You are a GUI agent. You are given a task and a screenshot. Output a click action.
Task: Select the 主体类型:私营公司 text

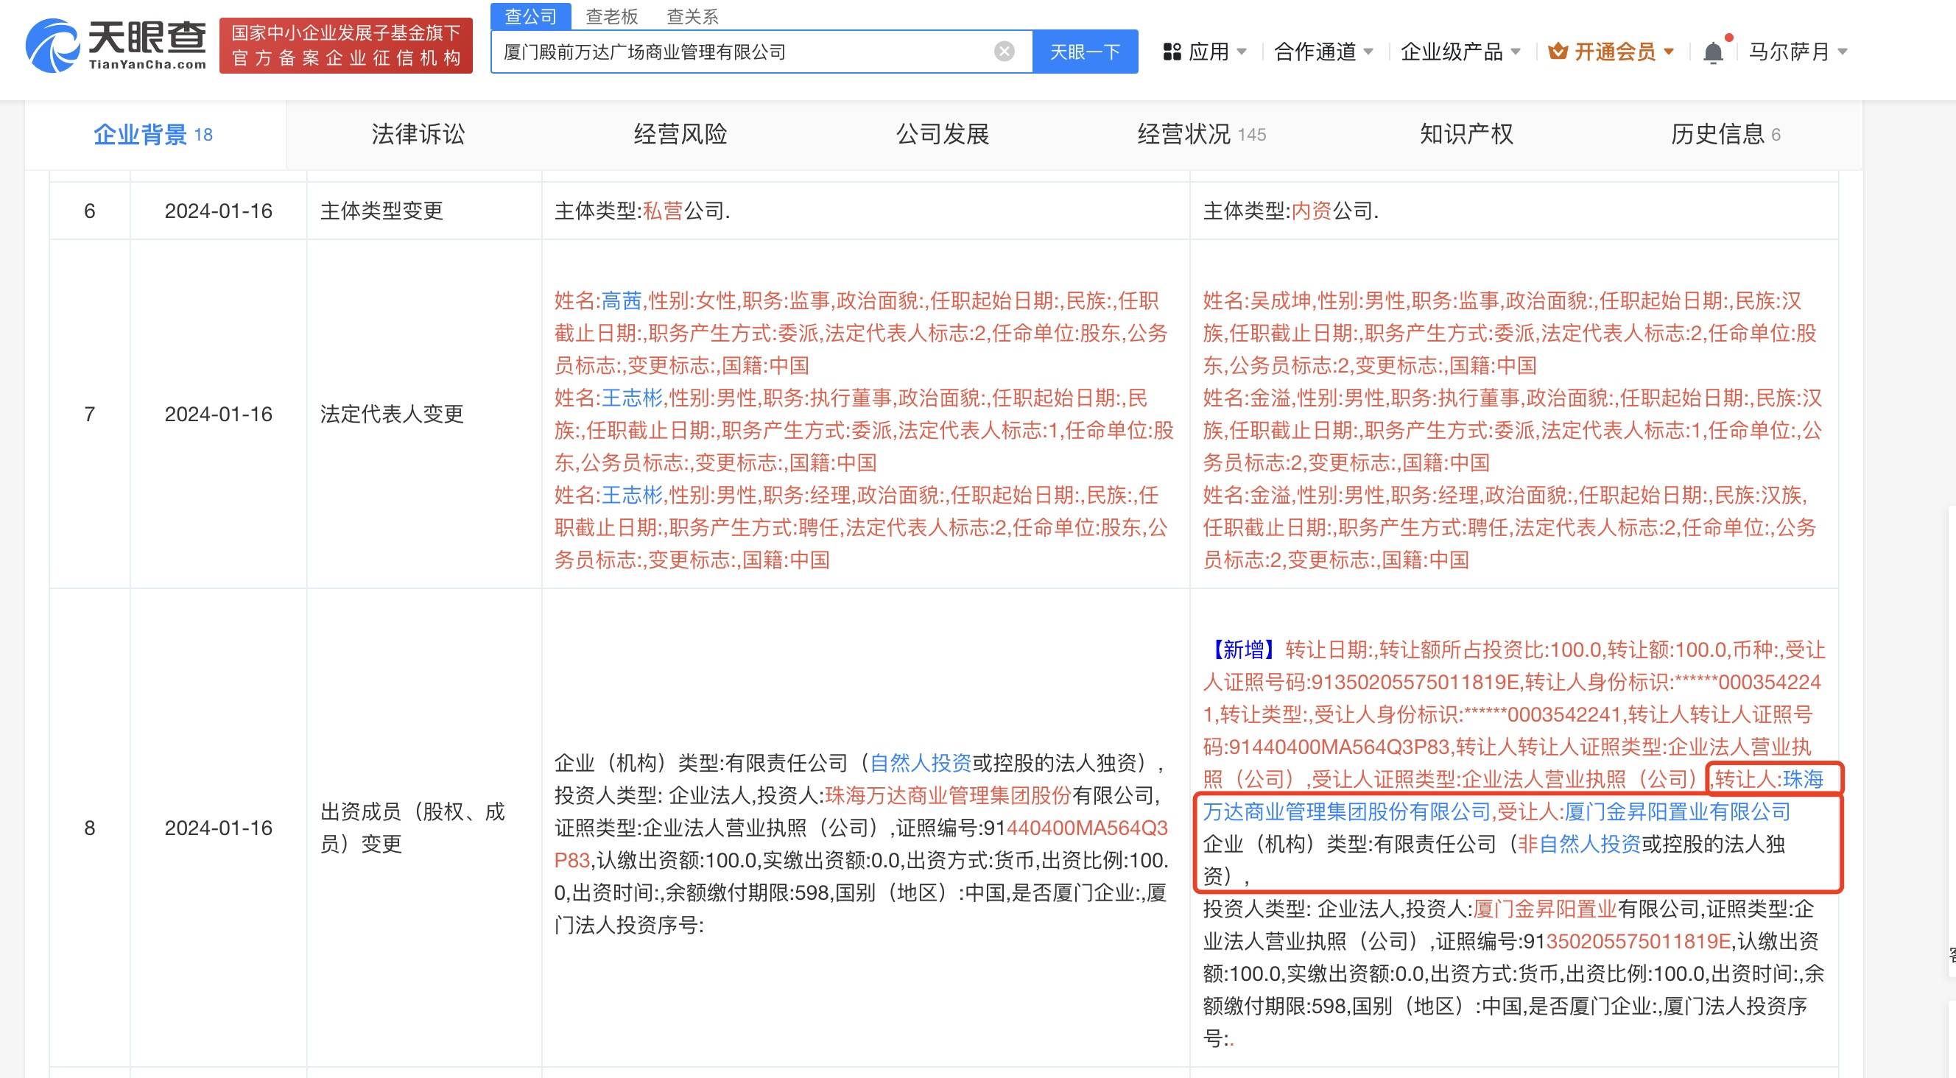click(x=642, y=211)
